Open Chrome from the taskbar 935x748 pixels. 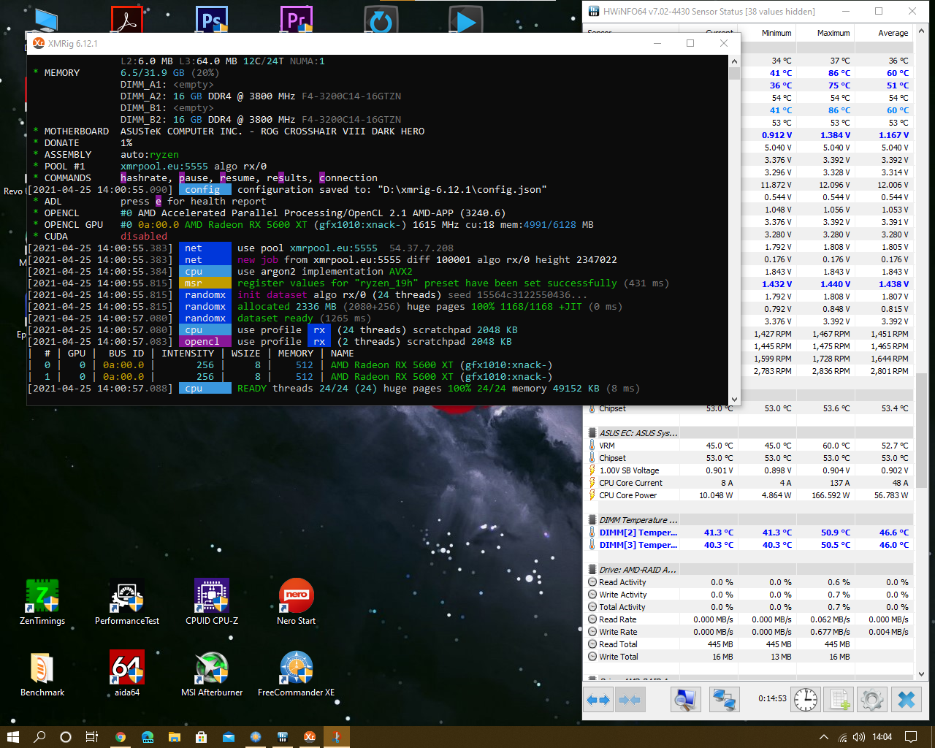[120, 736]
